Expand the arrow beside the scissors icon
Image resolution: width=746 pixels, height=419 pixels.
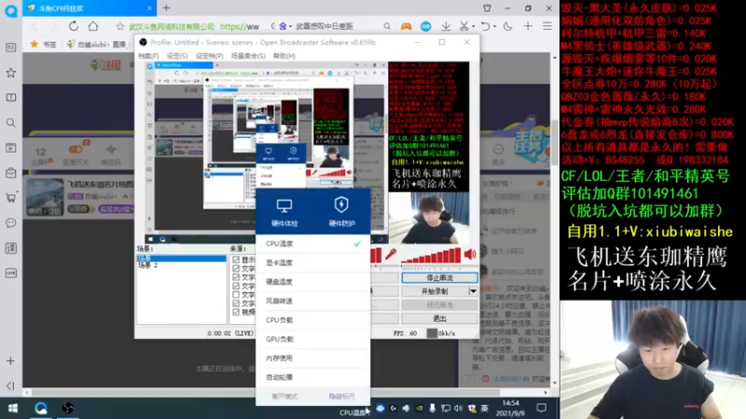point(474,27)
